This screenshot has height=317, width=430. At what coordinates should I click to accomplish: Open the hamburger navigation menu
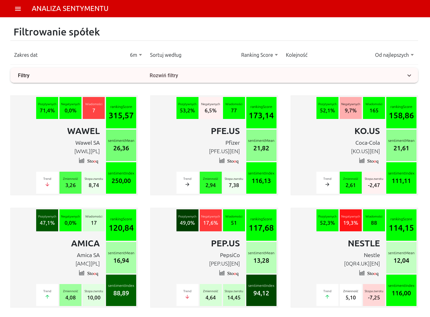click(18, 9)
